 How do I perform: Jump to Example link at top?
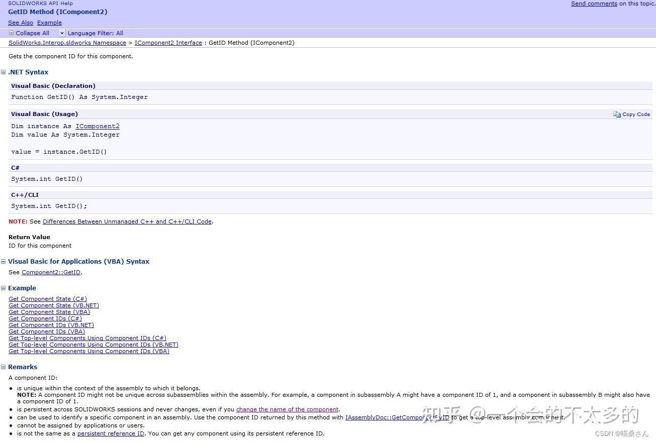(x=49, y=23)
